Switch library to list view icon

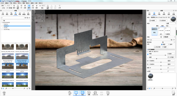pos(2,88)
